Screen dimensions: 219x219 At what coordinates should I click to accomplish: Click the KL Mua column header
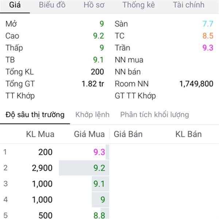[40, 134]
